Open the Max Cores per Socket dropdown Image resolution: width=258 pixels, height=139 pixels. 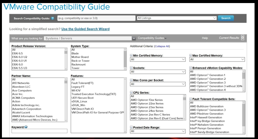pos(158,84)
